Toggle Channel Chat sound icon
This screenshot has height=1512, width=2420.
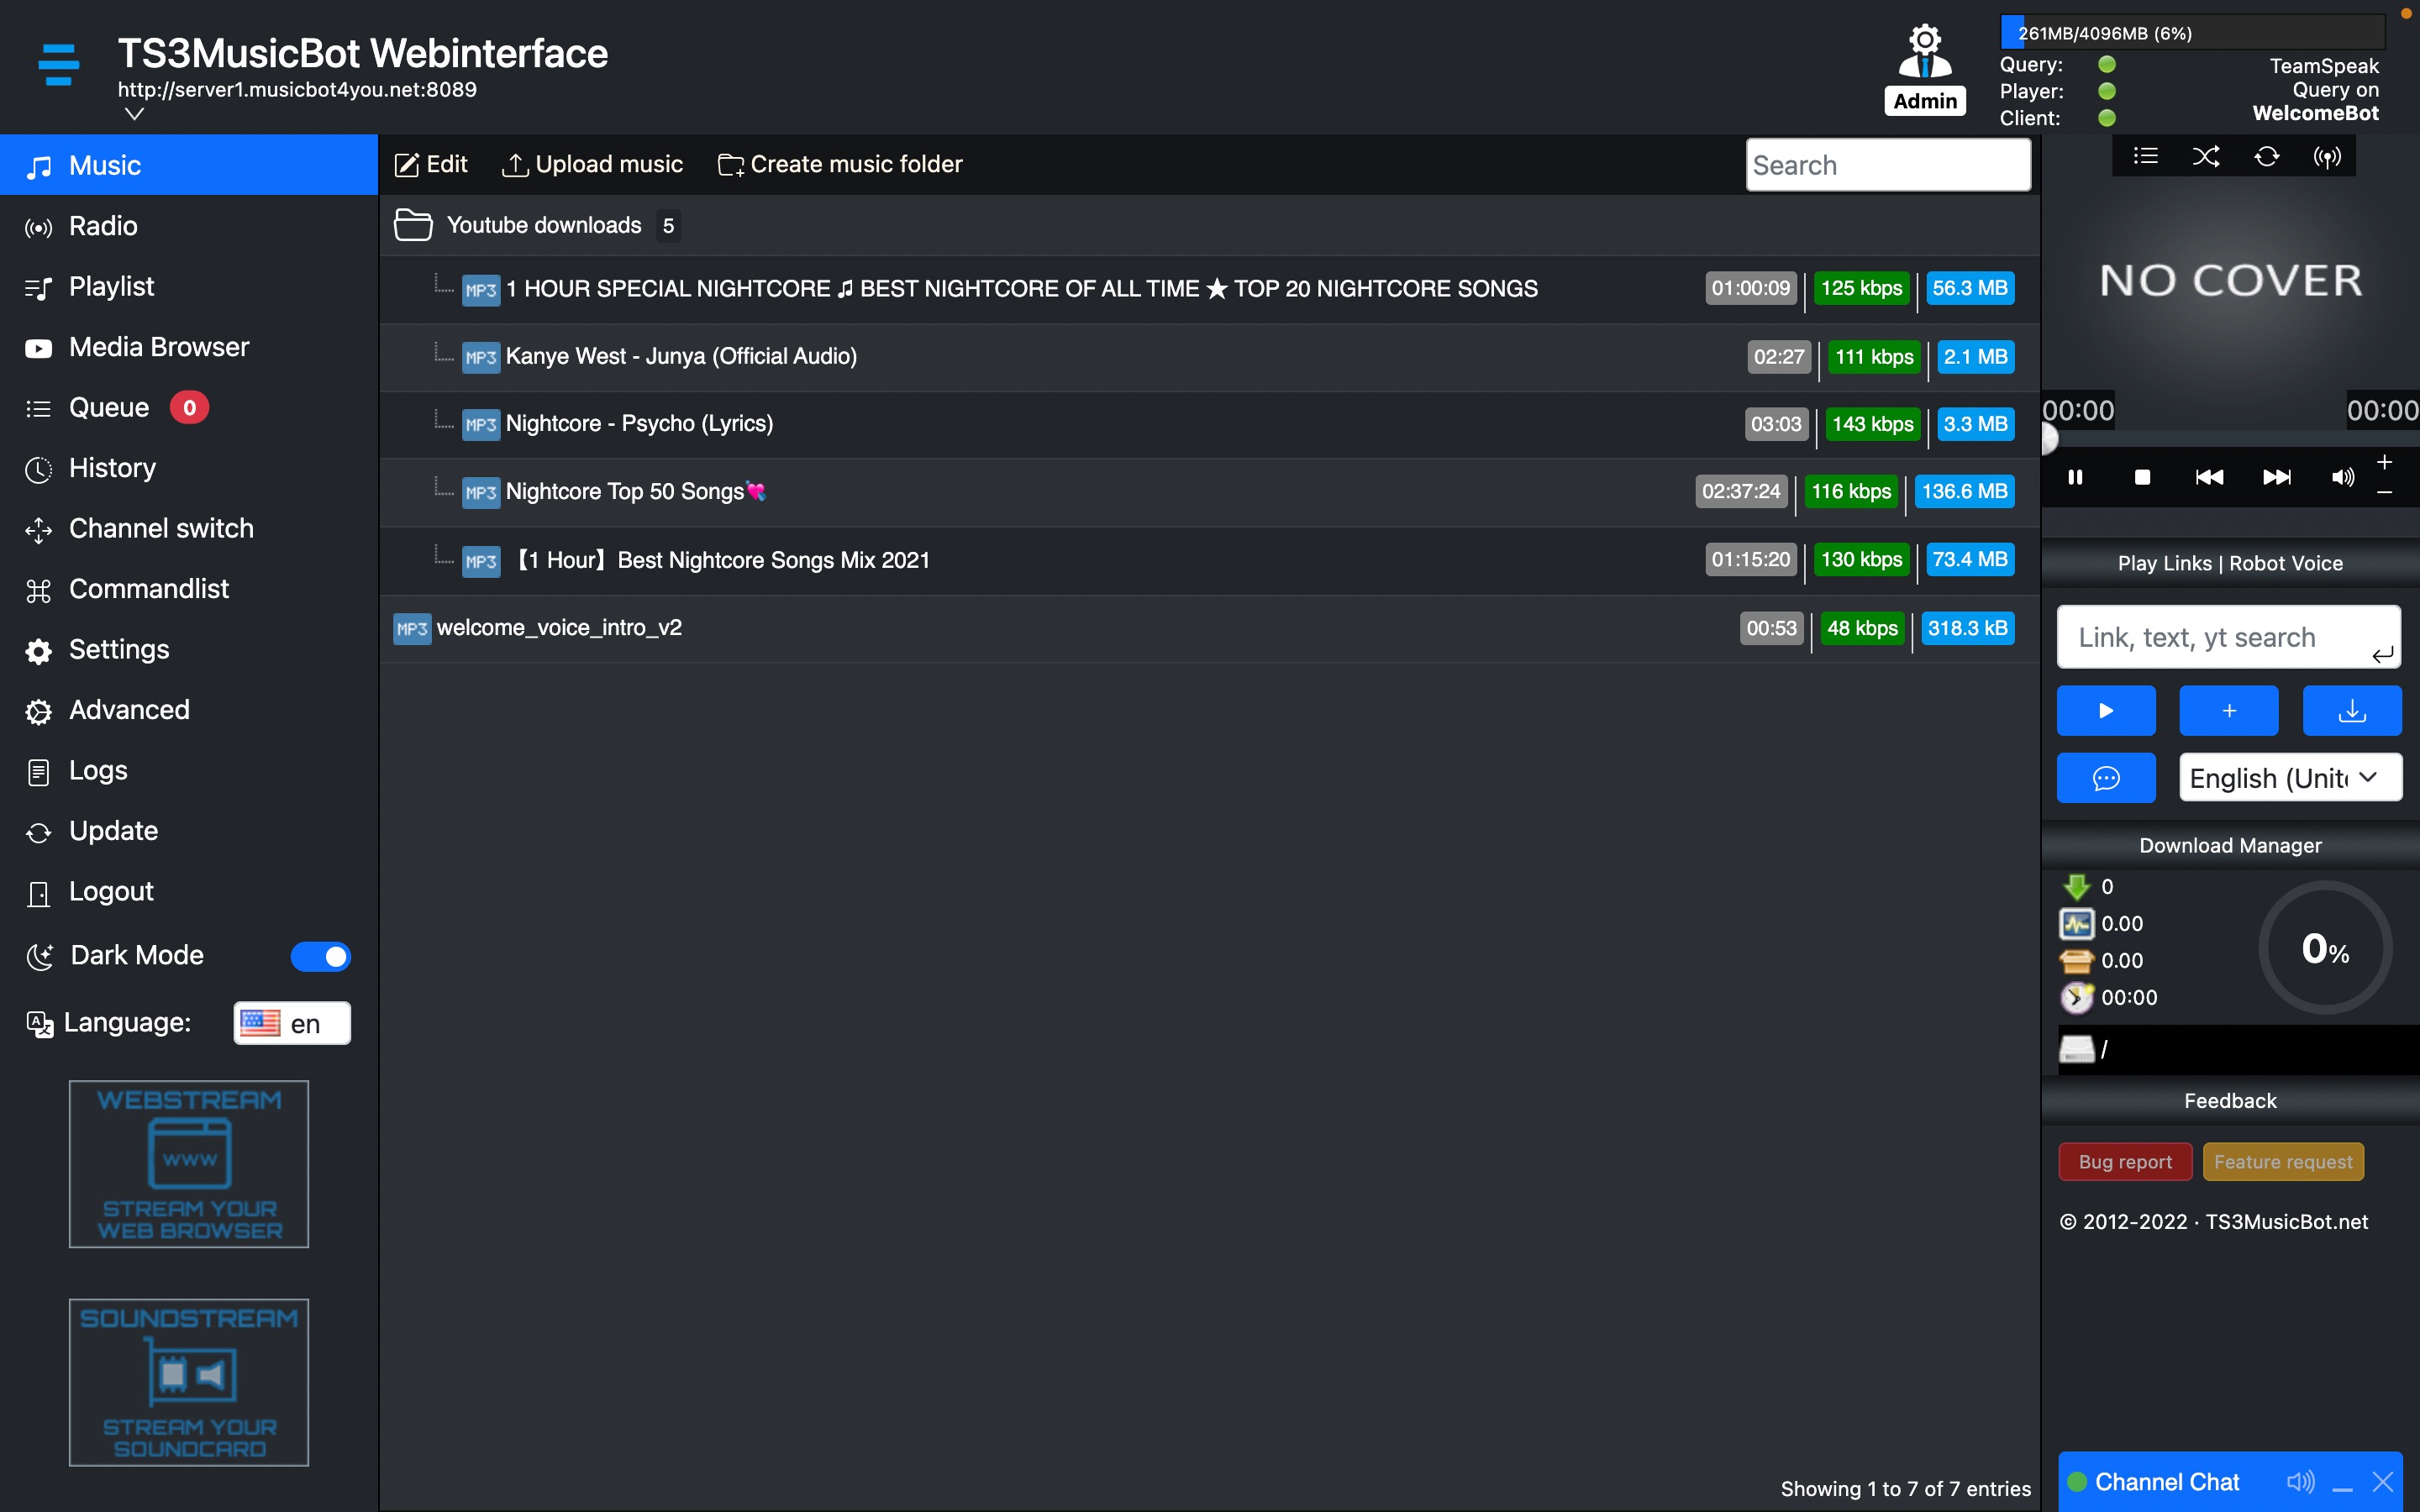pos(2300,1481)
